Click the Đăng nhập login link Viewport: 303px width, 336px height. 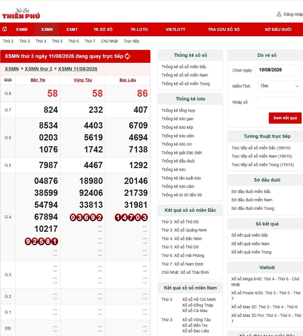pyautogui.click(x=293, y=14)
